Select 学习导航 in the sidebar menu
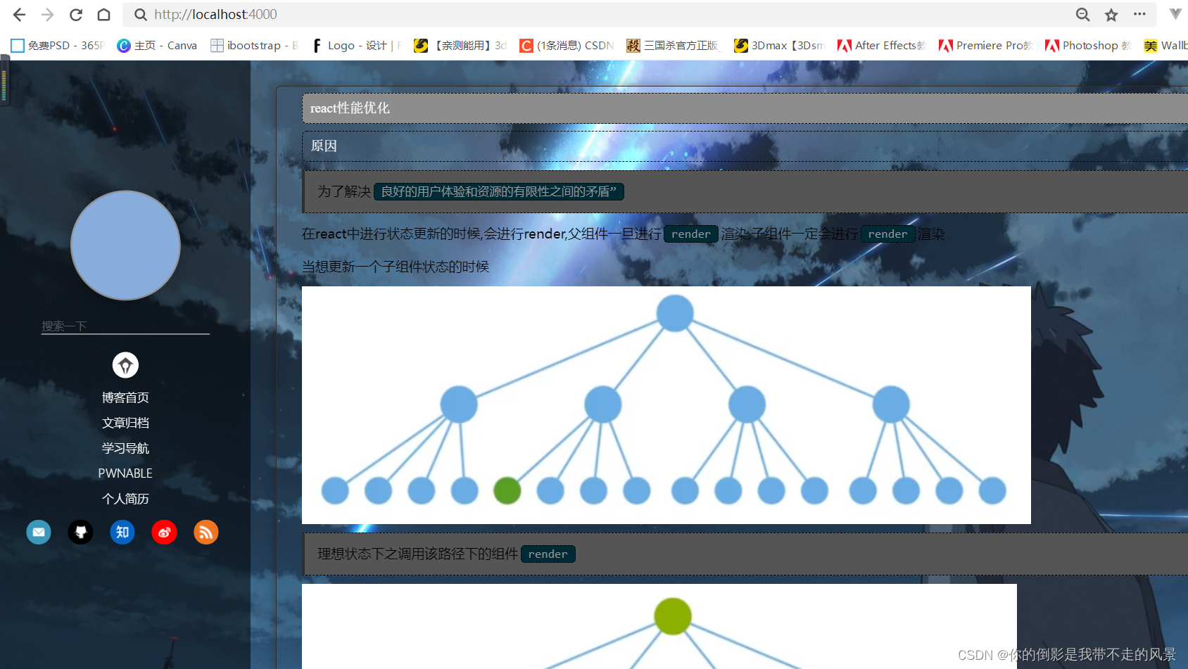 (125, 447)
